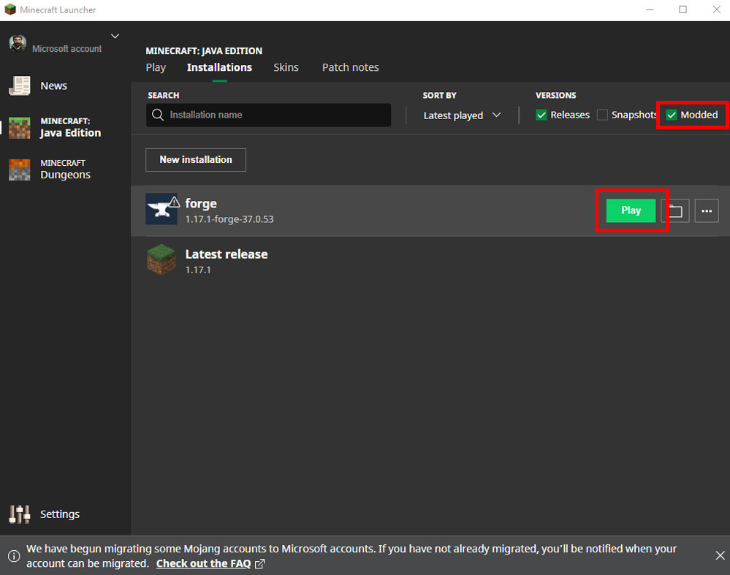Image resolution: width=730 pixels, height=575 pixels.
Task: Expand the Microsoft account chevron
Action: [x=115, y=35]
